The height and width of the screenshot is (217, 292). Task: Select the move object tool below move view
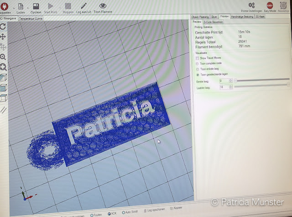coord(3,47)
